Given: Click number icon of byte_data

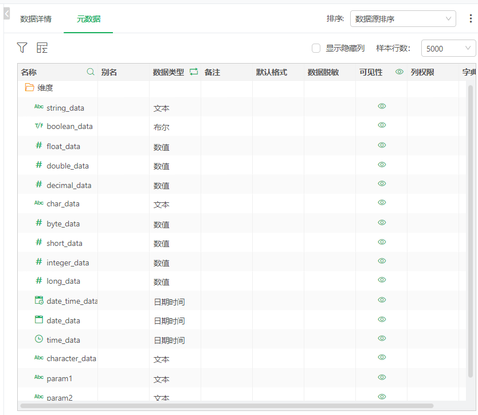Looking at the screenshot, I should pos(39,222).
